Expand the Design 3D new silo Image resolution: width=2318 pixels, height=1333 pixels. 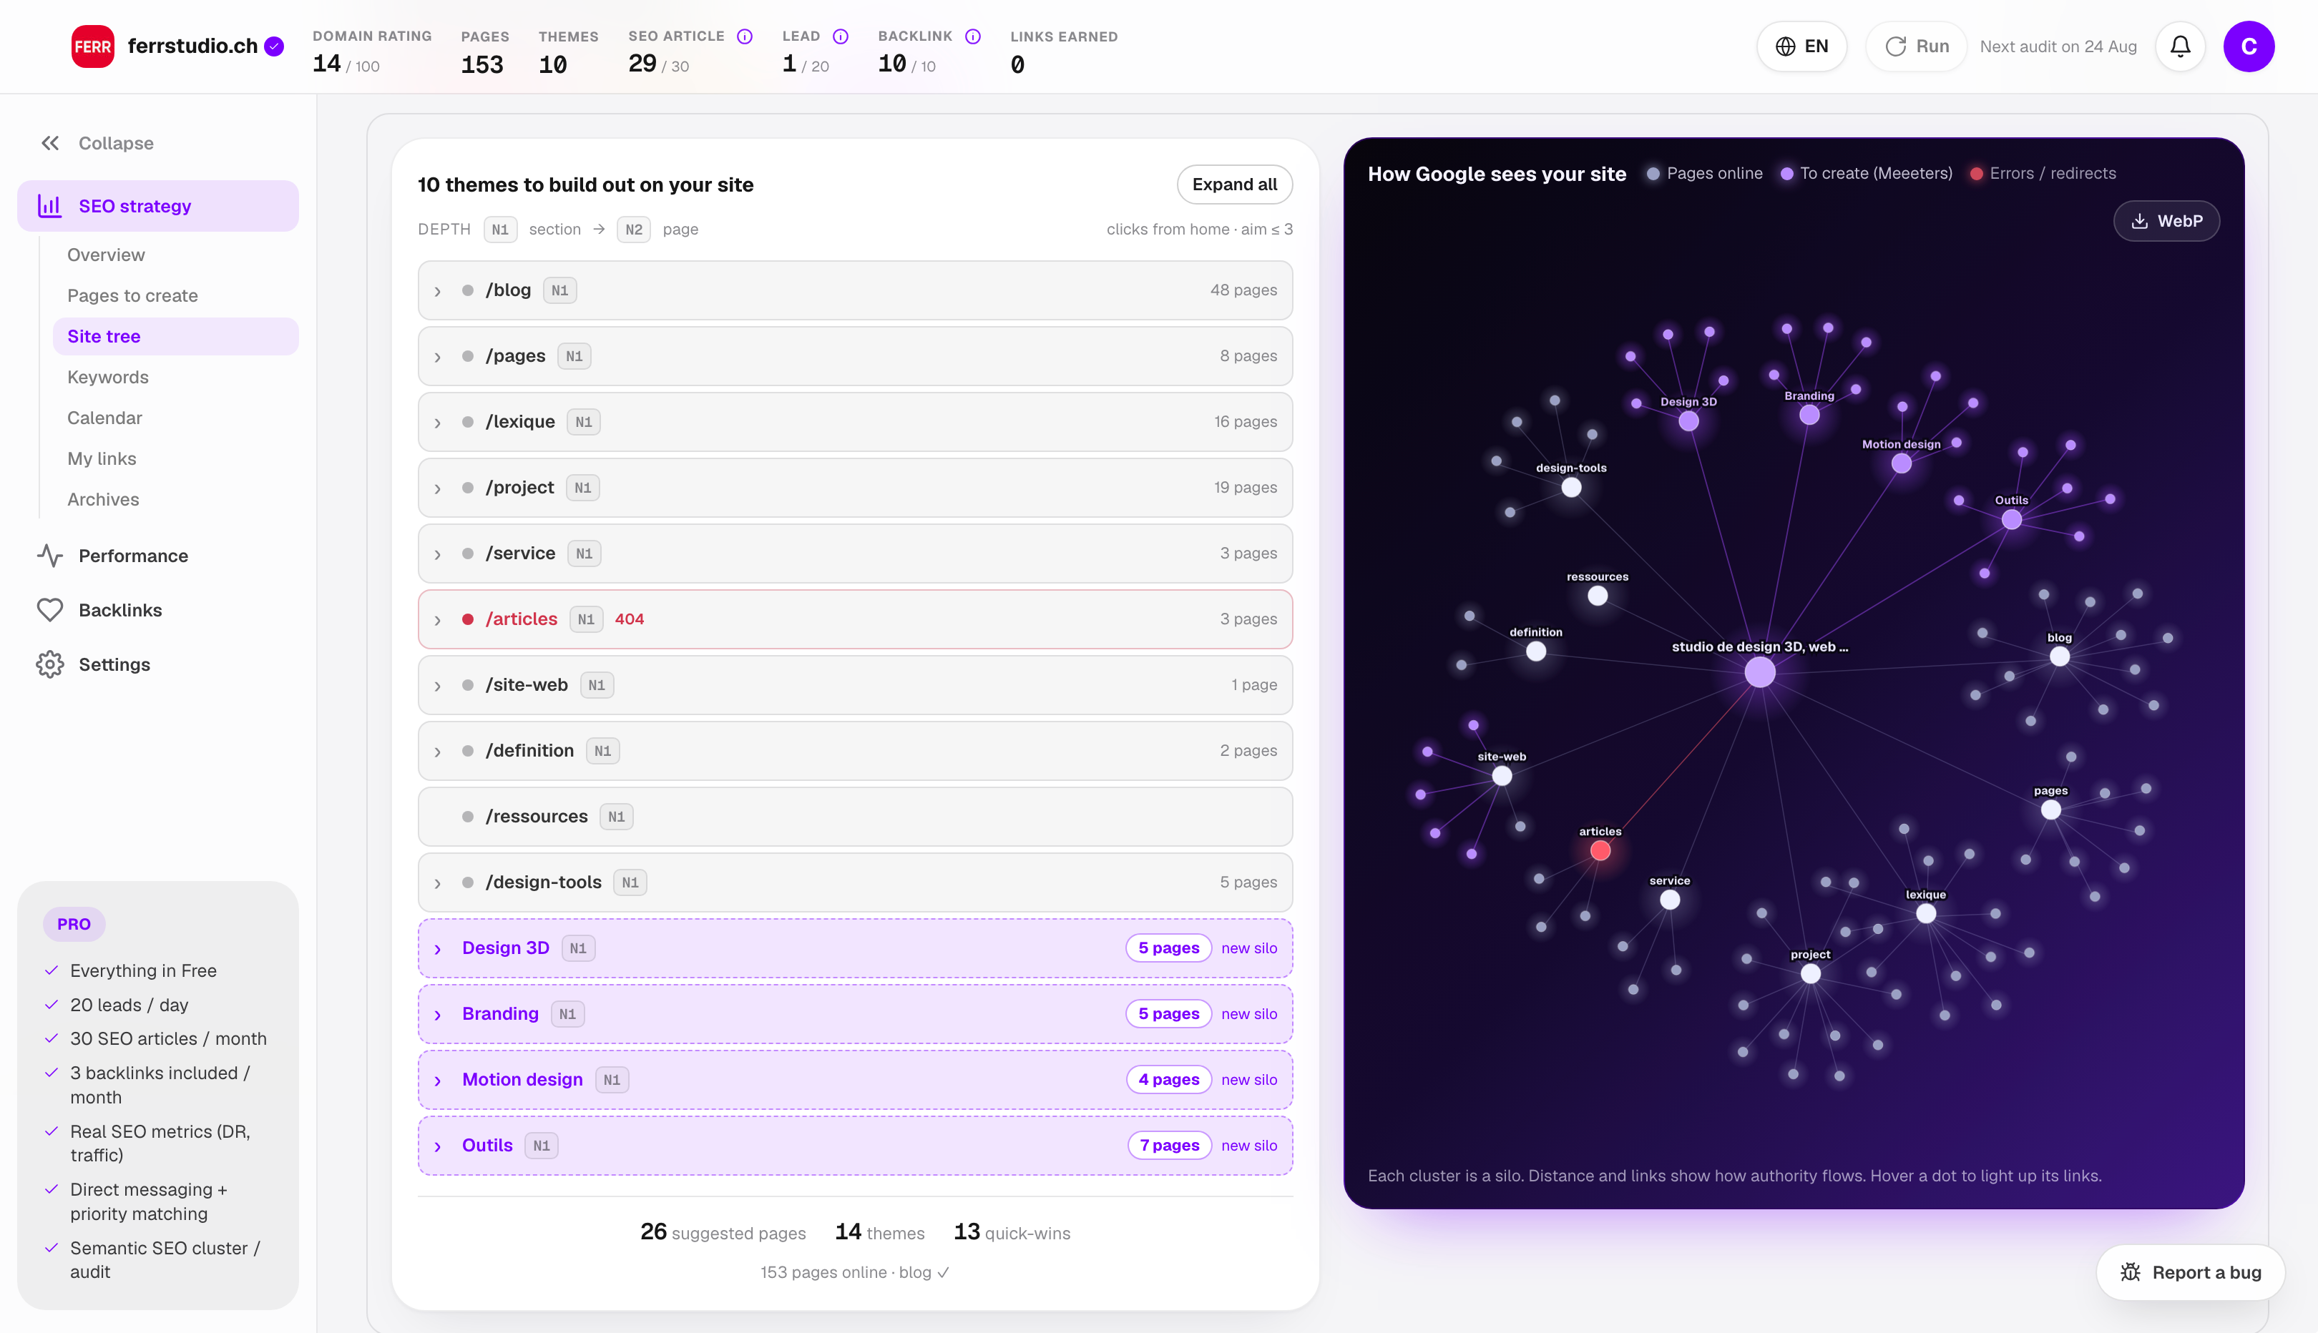tap(856, 948)
